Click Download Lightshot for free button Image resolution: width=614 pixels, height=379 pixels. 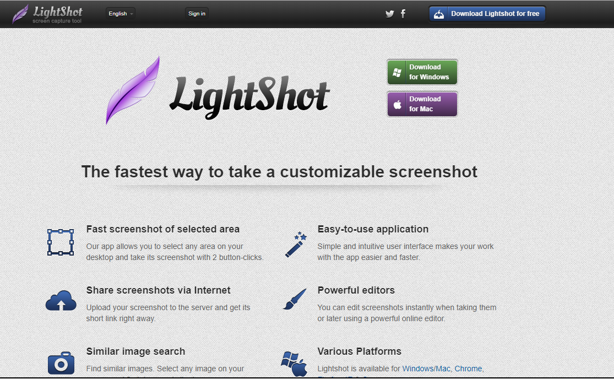[487, 14]
